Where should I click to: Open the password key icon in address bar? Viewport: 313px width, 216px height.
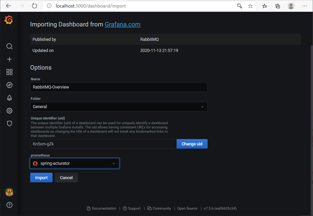pyautogui.click(x=239, y=6)
